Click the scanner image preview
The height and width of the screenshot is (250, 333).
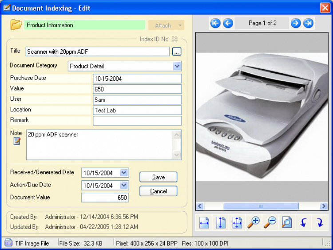262,117
